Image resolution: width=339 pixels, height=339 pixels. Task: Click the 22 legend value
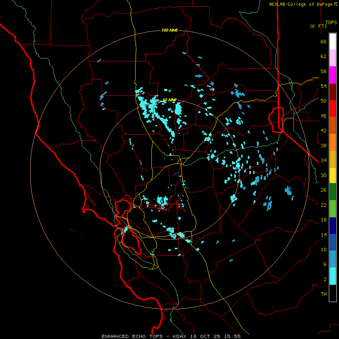pyautogui.click(x=324, y=205)
